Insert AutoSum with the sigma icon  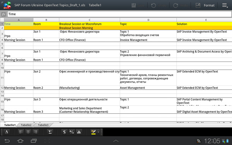click(x=50, y=132)
